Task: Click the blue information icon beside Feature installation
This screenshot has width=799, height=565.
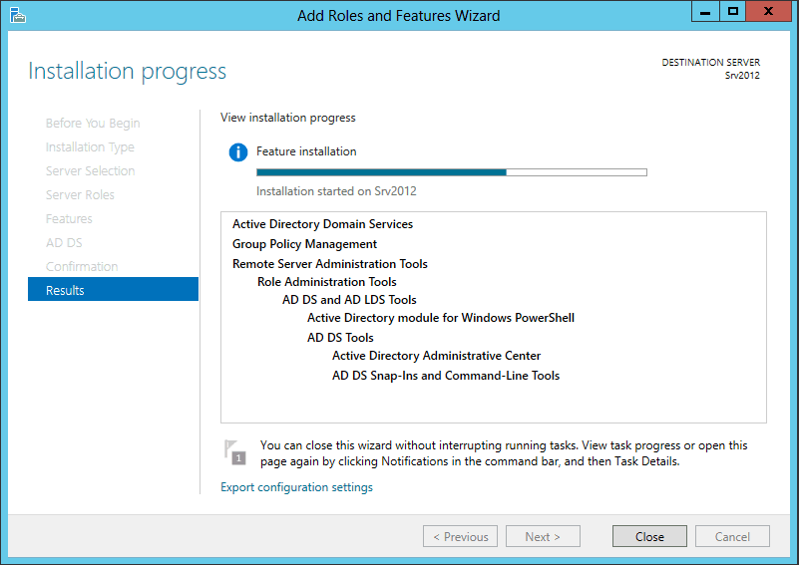Action: coord(238,152)
